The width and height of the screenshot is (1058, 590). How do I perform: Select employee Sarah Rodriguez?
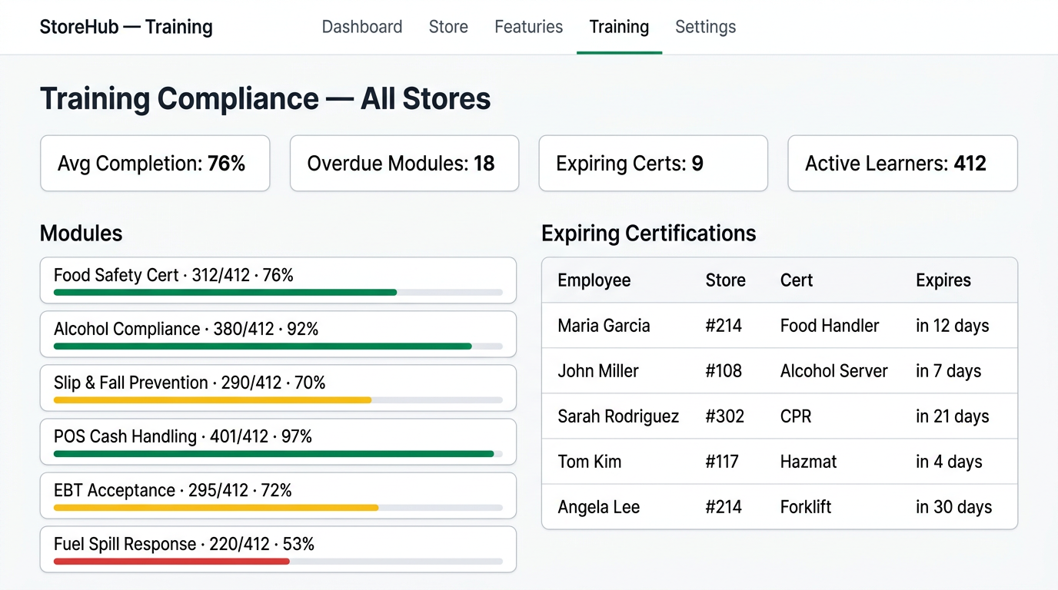(618, 416)
